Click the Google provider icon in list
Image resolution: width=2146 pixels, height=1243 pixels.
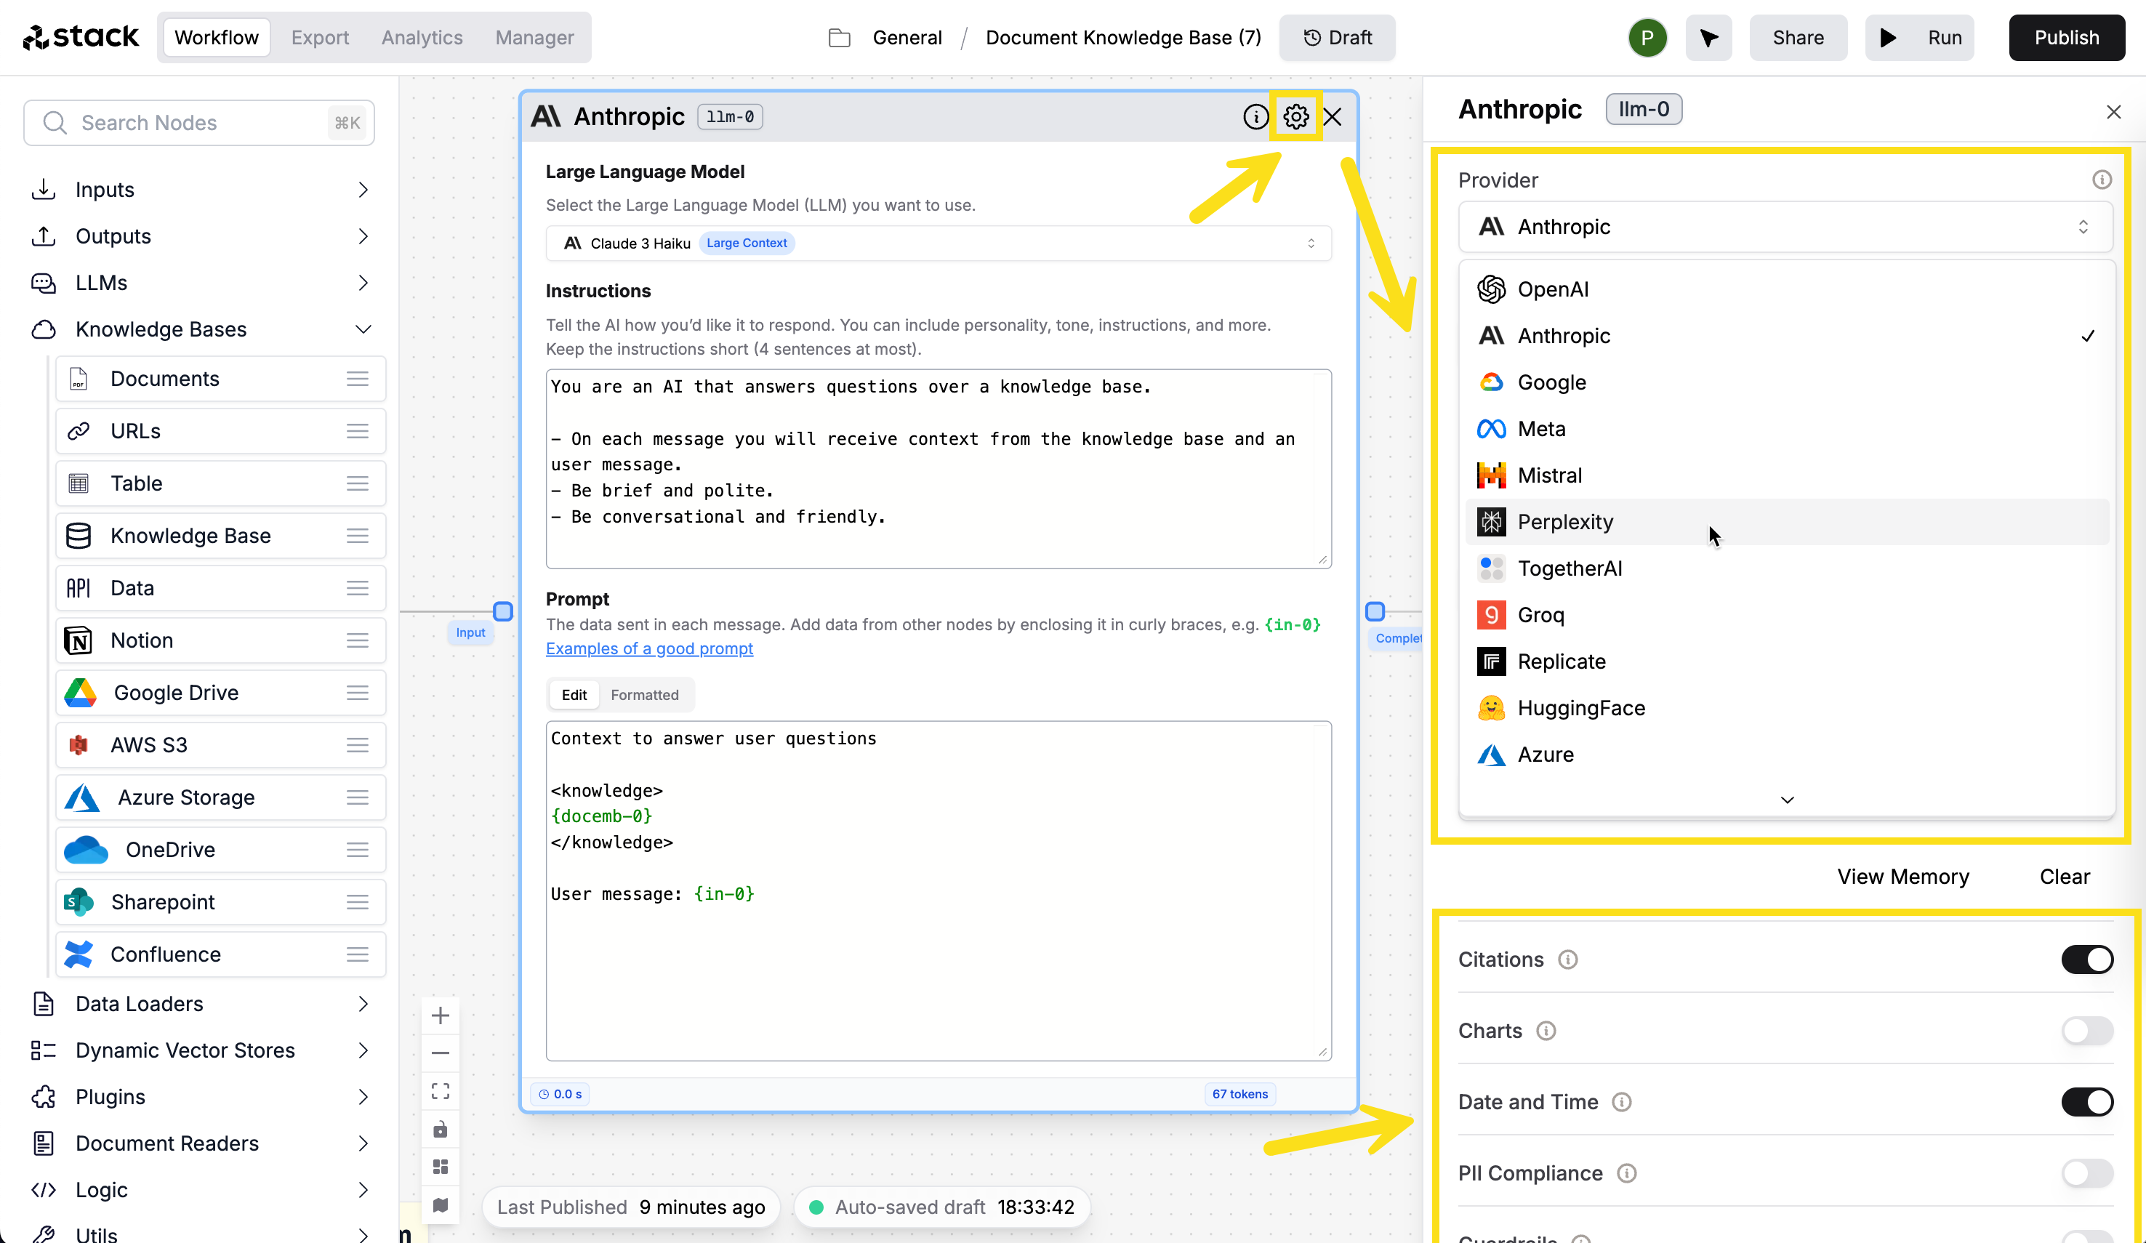(1490, 382)
